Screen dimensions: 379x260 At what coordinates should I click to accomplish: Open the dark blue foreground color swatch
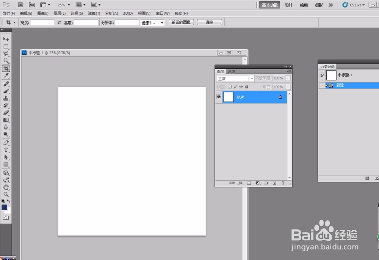tap(4, 207)
